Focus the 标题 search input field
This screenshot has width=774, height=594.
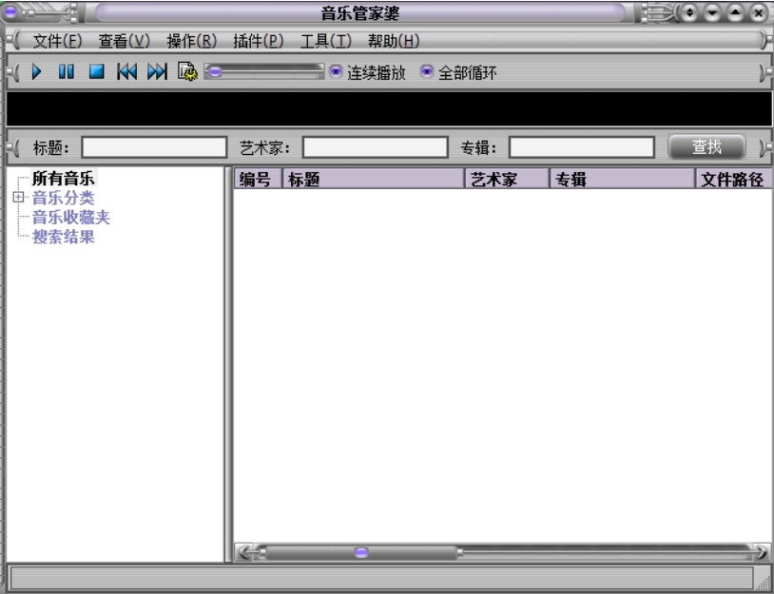154,147
